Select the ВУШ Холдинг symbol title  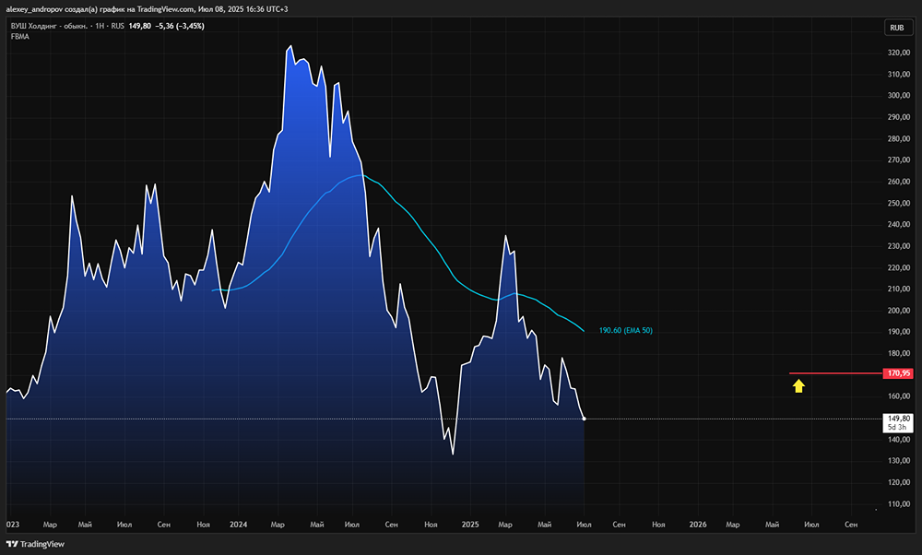[50, 26]
